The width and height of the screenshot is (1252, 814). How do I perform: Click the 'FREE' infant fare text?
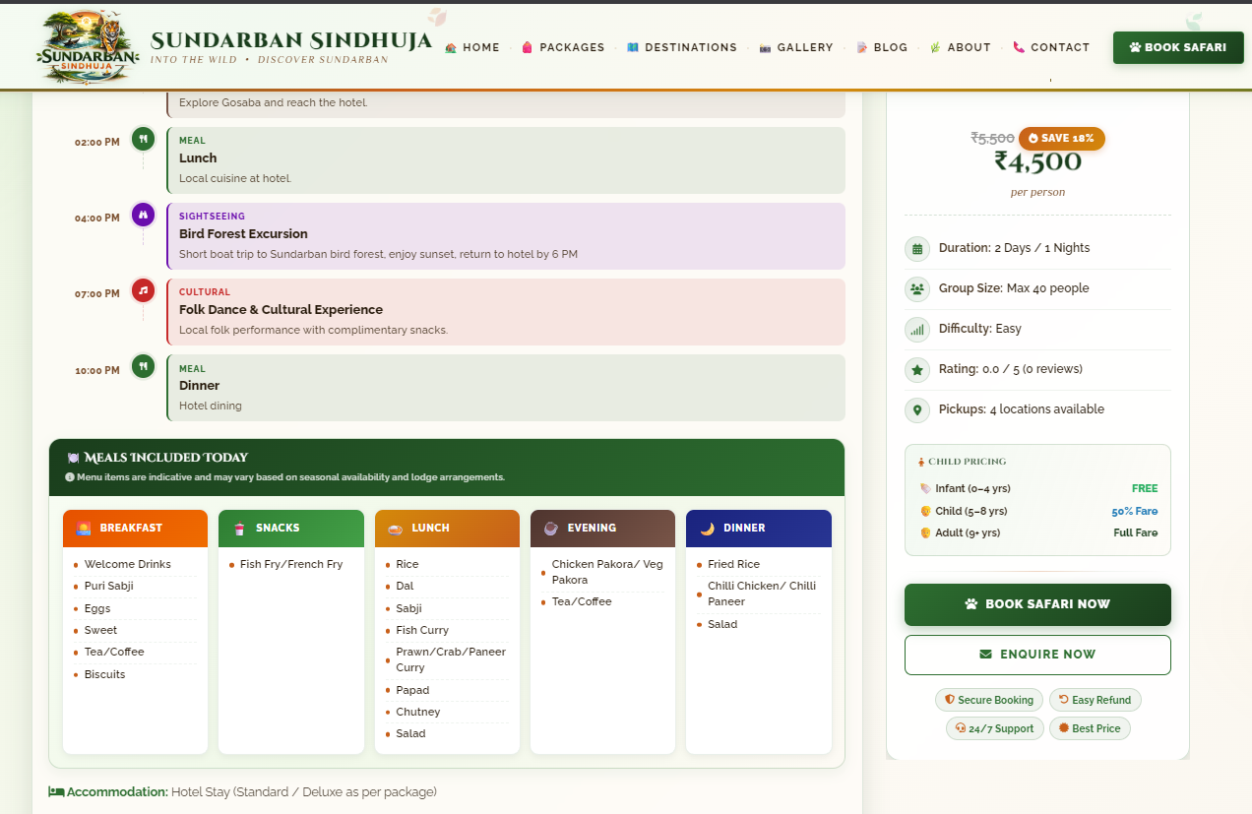[1145, 488]
